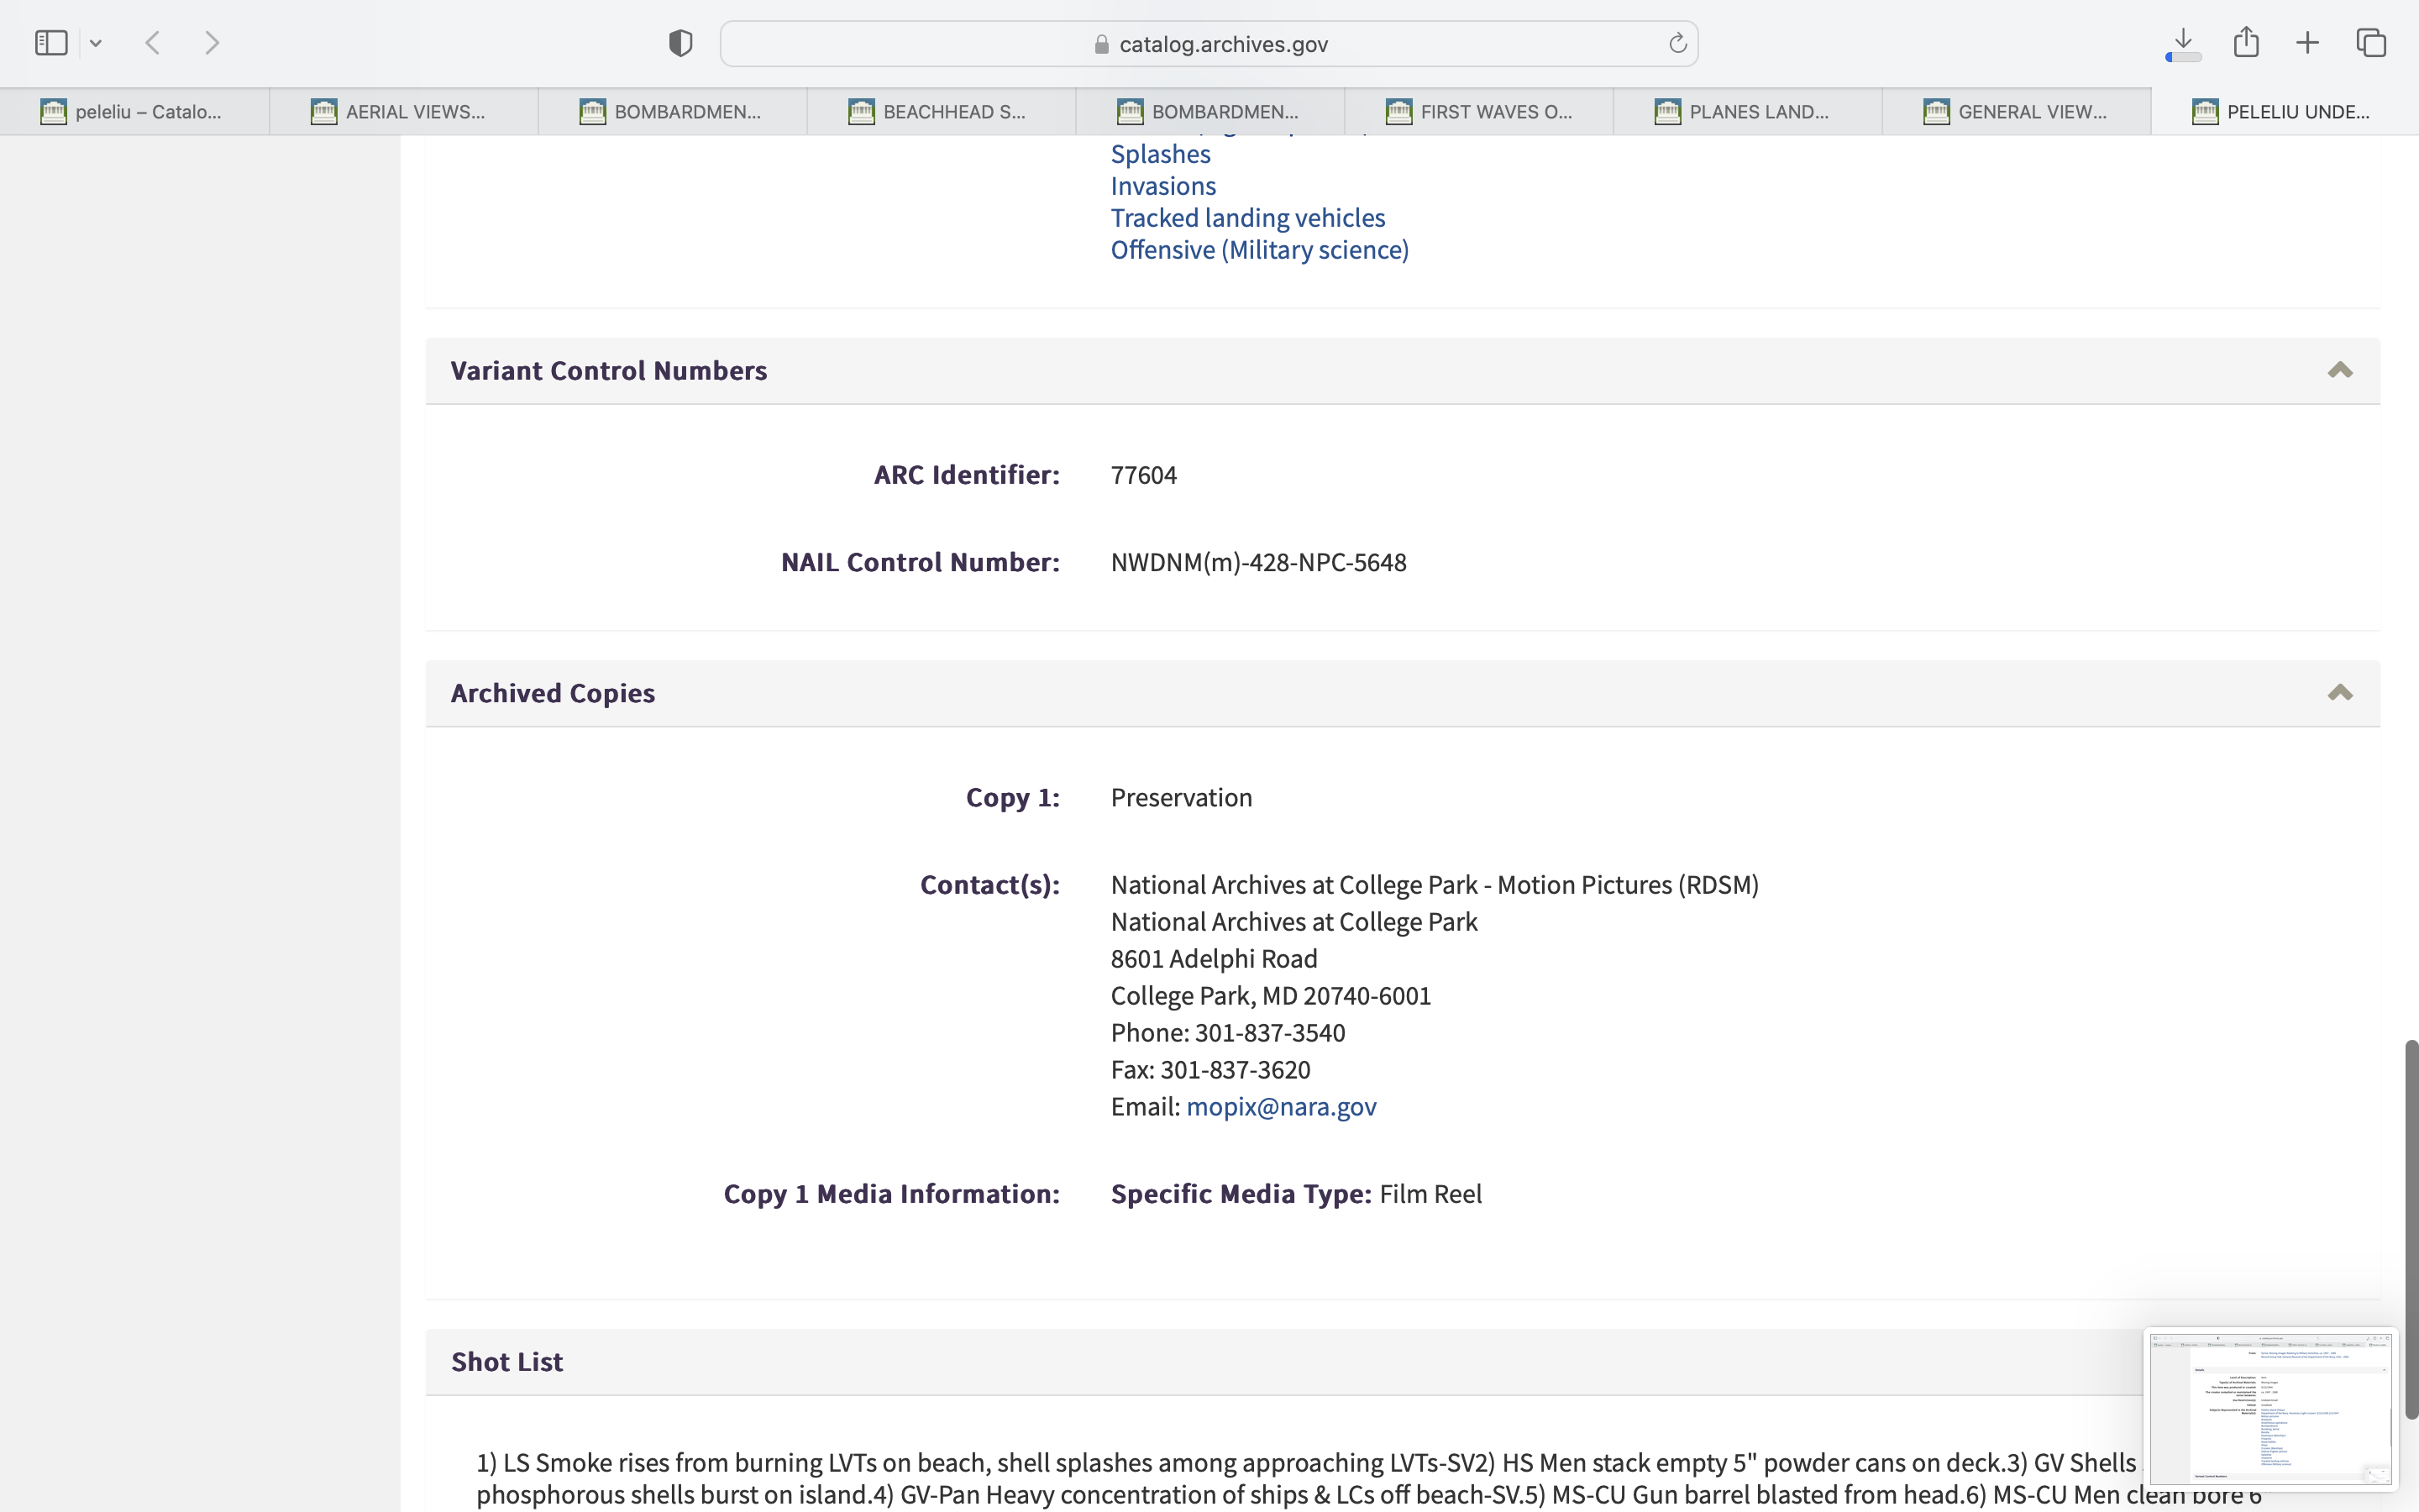Go back with the back arrow
Image resolution: width=2419 pixels, height=1512 pixels.
pos(153,43)
